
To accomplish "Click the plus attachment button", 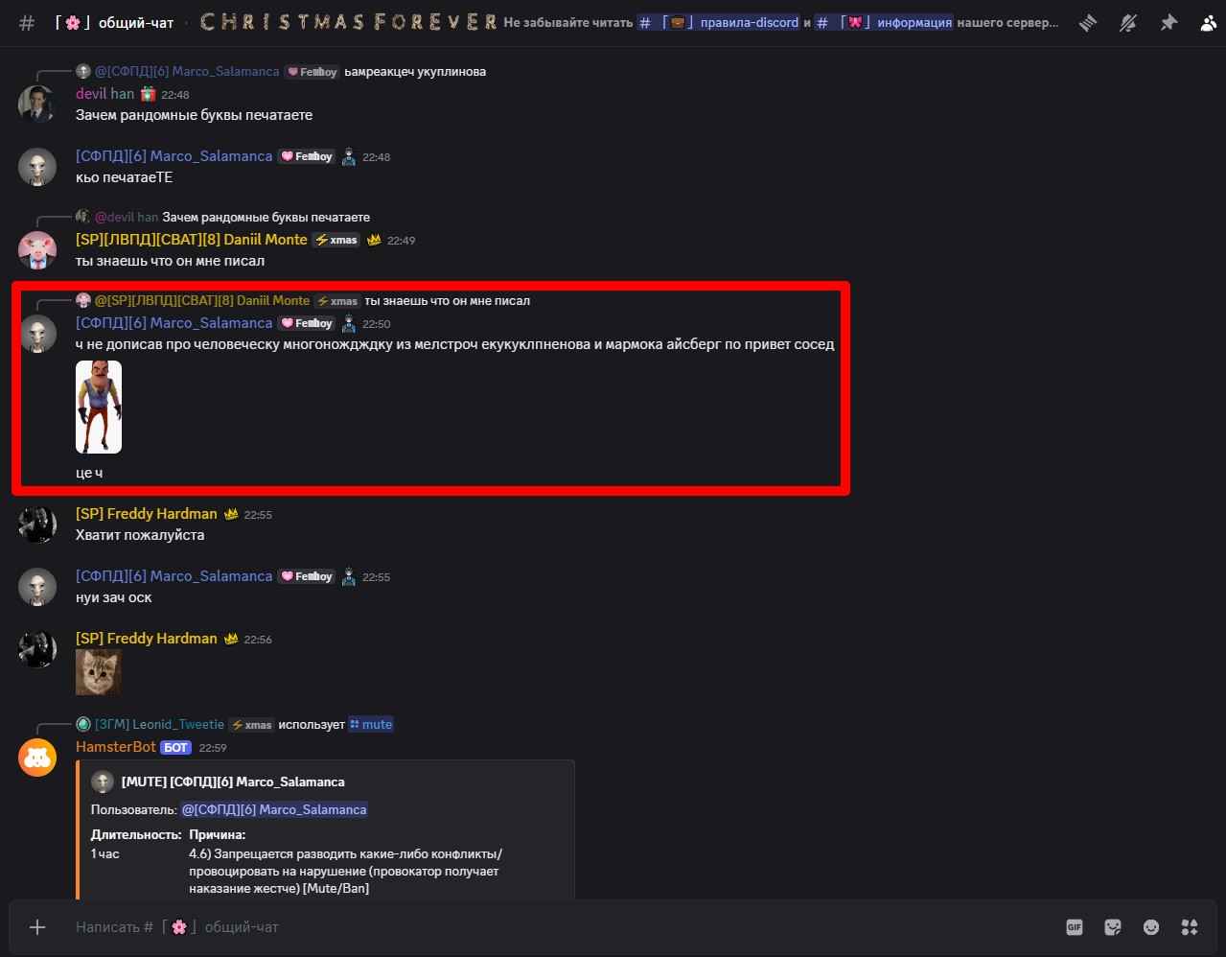I will pyautogui.click(x=37, y=927).
